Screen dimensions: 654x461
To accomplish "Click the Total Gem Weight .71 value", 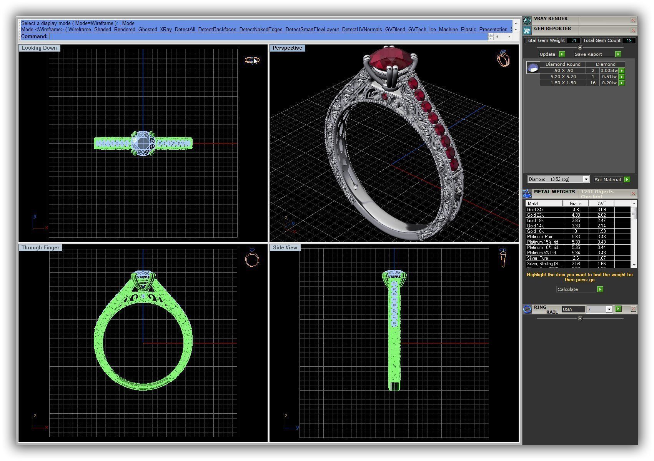I will 574,40.
